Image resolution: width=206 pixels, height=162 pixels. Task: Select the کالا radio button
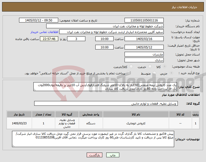click(164, 66)
